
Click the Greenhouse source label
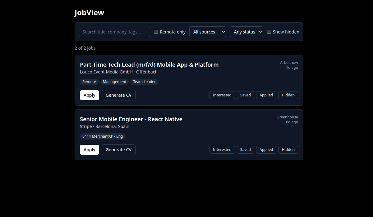288,117
